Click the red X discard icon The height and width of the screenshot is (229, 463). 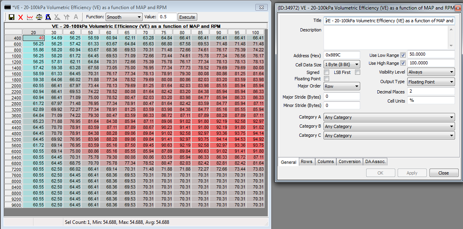coord(21,17)
